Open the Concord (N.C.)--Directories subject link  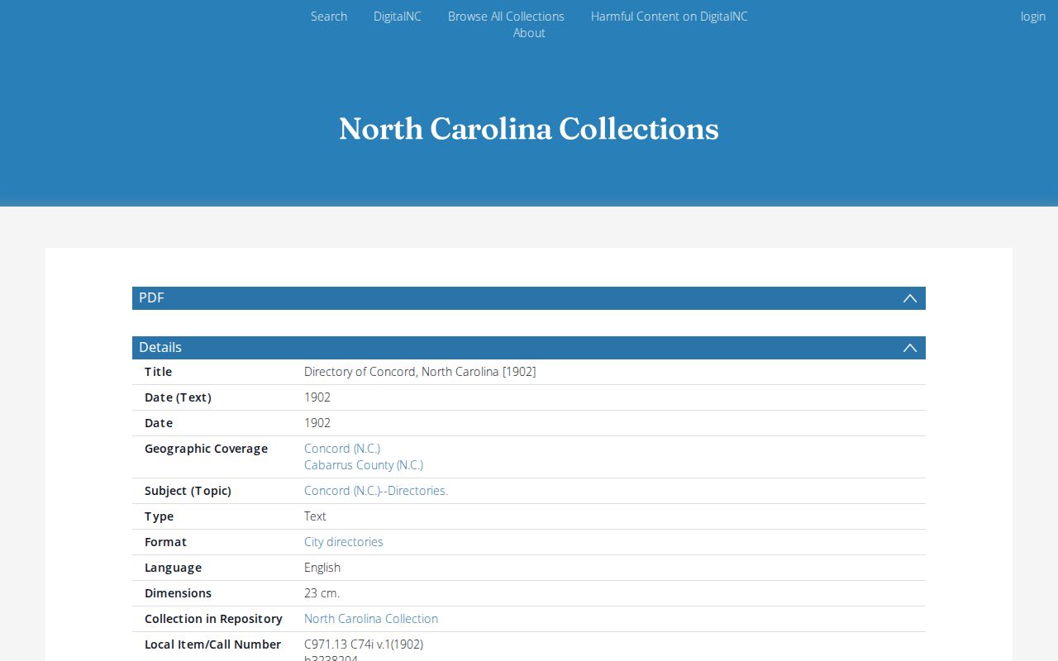(376, 491)
